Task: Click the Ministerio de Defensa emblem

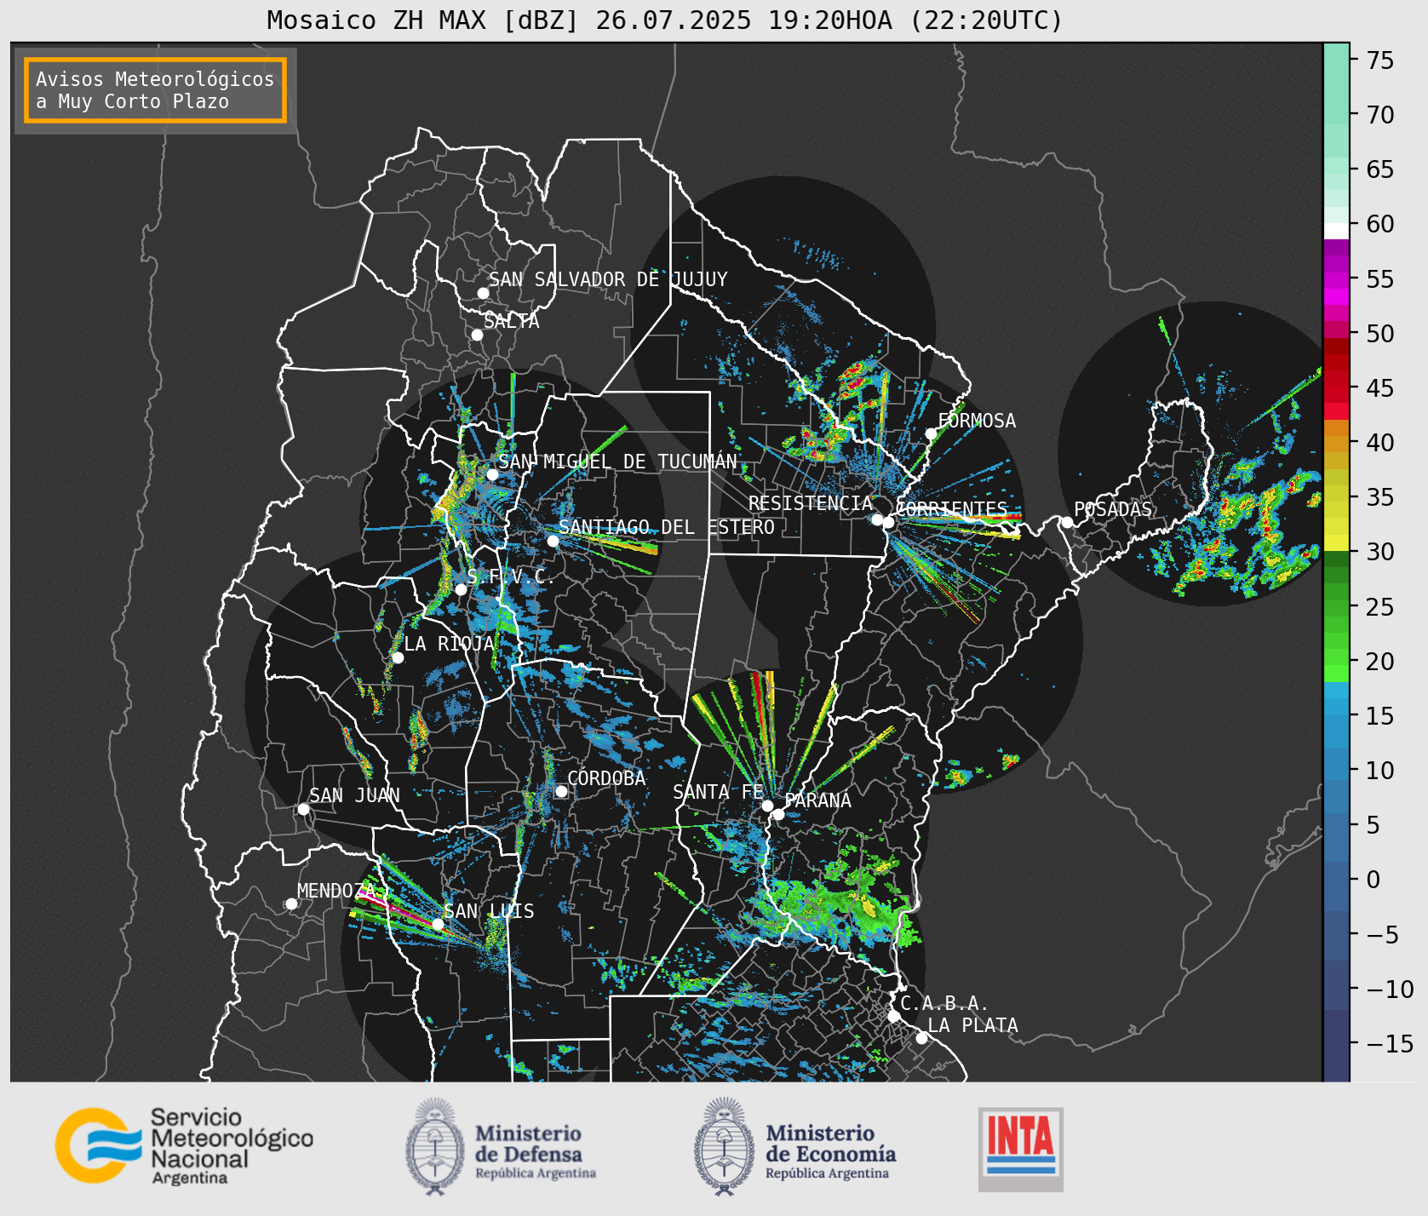Action: (x=435, y=1146)
